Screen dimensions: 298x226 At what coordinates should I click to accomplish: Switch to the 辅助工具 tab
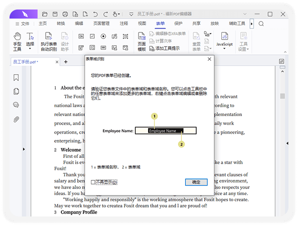coord(237,23)
